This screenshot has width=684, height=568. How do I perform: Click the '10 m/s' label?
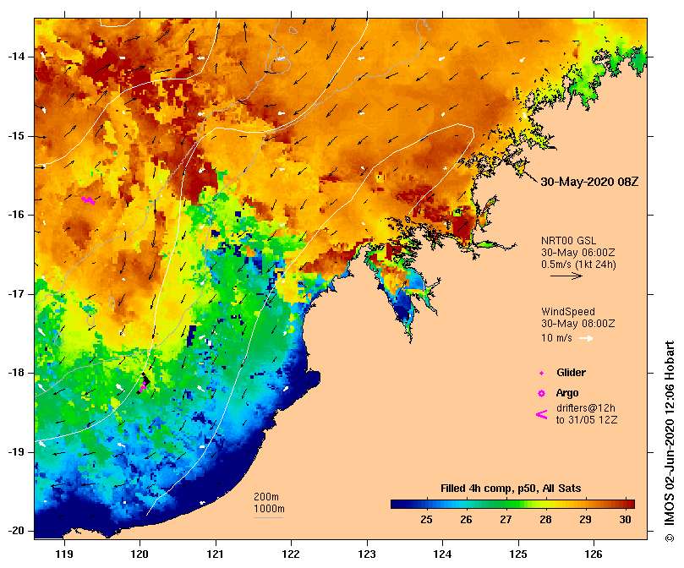556,338
